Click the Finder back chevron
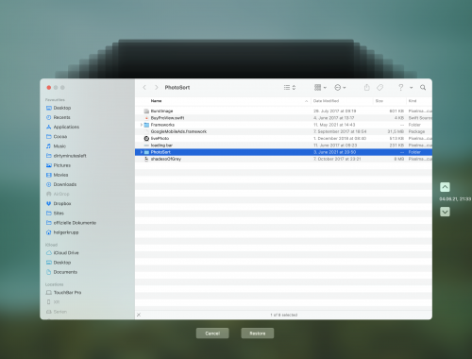This screenshot has height=359, width=472. point(144,88)
